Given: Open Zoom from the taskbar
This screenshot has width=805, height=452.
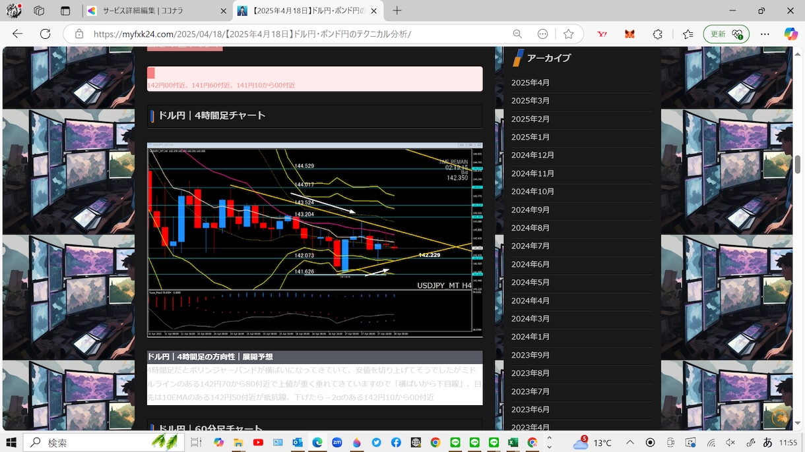Looking at the screenshot, I should (337, 442).
